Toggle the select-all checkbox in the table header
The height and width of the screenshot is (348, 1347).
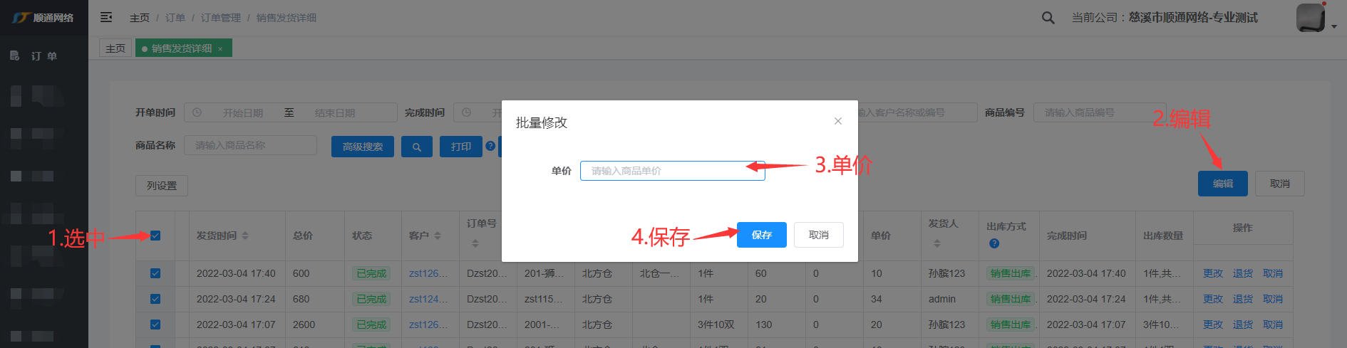pyautogui.click(x=155, y=236)
